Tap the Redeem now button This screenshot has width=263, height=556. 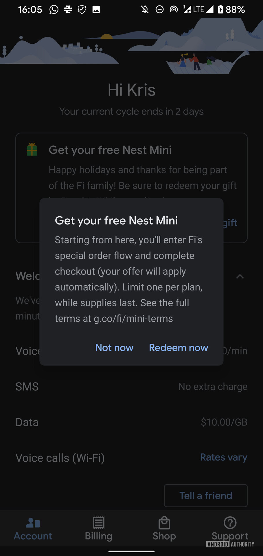[178, 348]
